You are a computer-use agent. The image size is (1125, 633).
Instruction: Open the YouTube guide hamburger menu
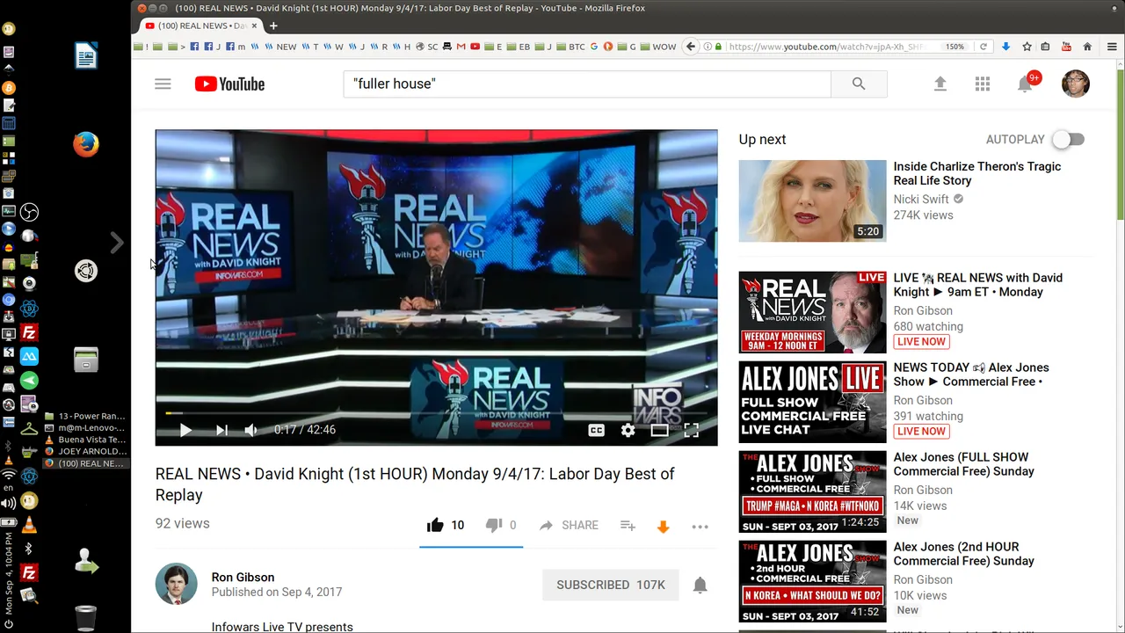click(x=163, y=84)
